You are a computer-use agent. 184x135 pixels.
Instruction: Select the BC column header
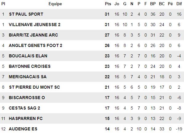[x=162, y=4]
